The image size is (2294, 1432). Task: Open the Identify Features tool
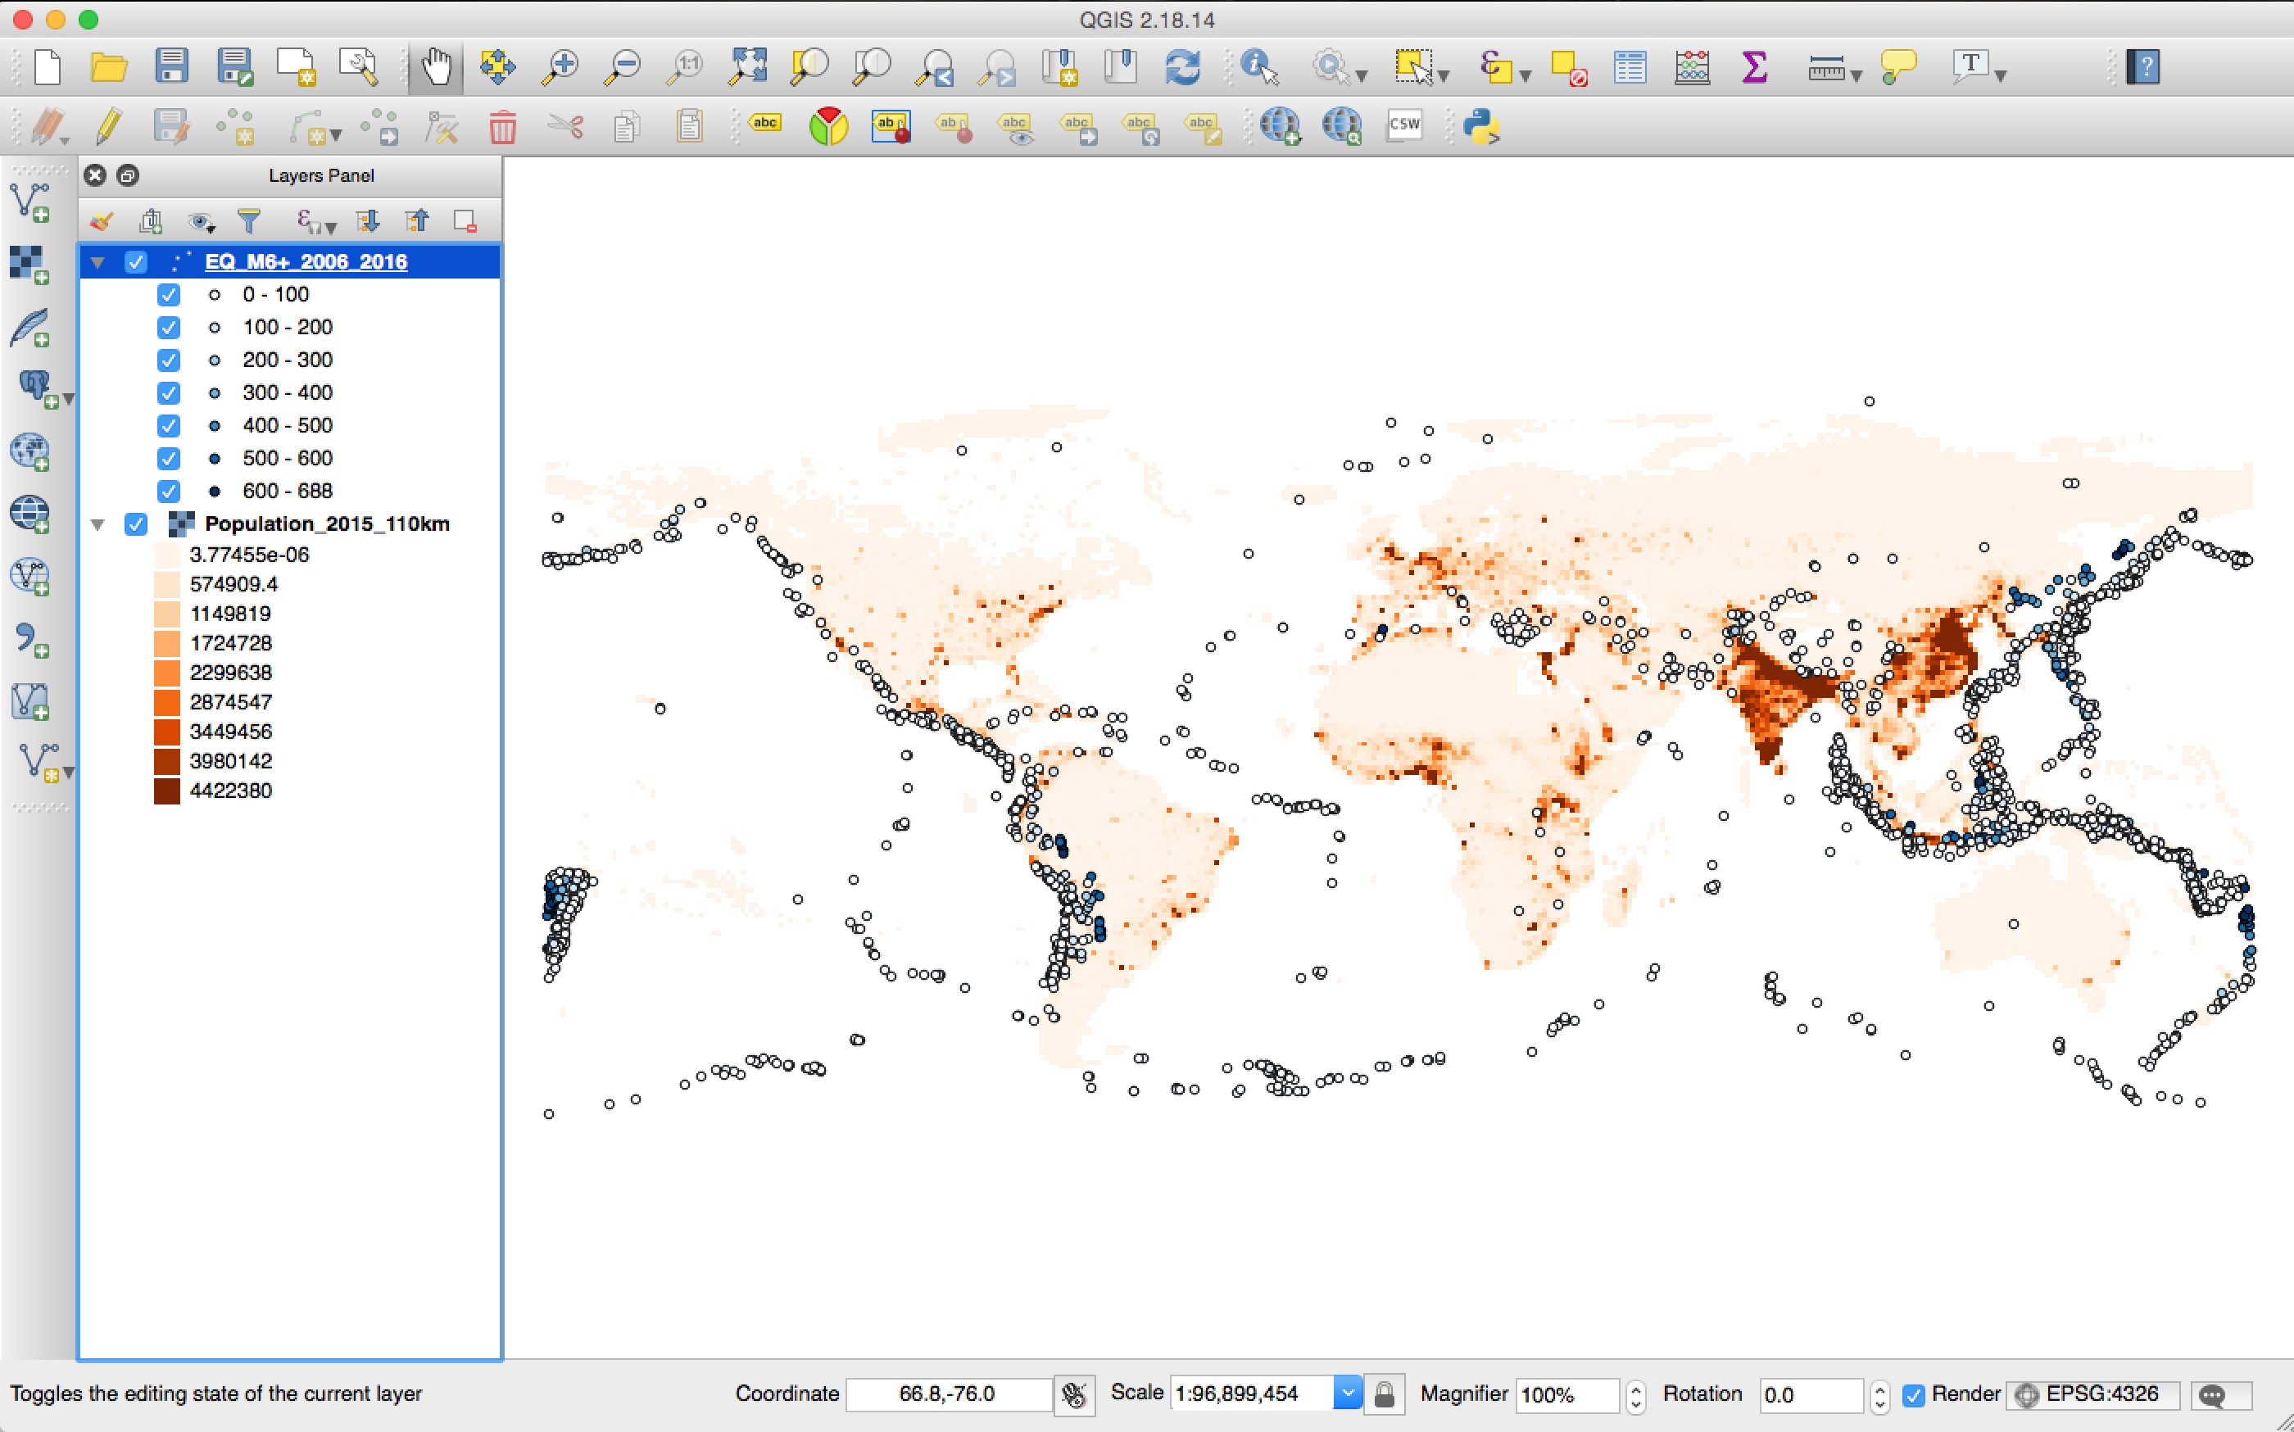pyautogui.click(x=1258, y=67)
